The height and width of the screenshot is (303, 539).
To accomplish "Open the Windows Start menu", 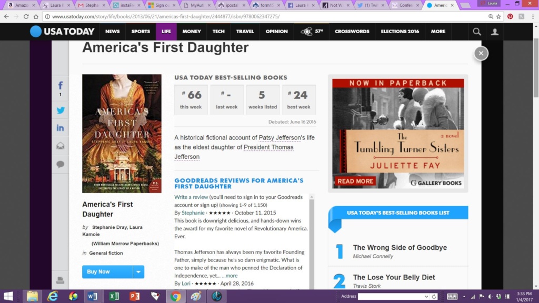I will (x=8, y=296).
